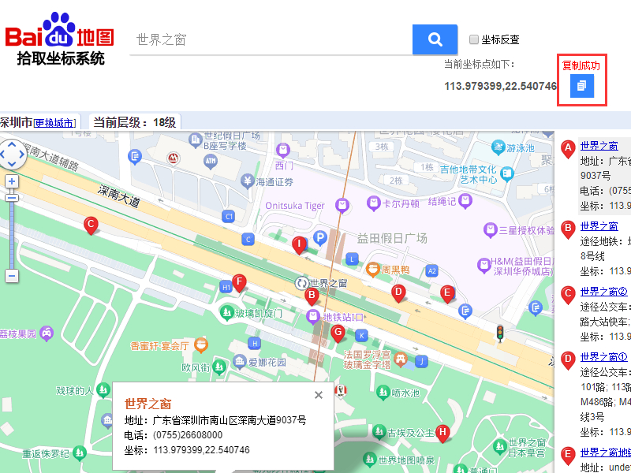Viewport: 631px width, 473px height.
Task: Select red marker H on the map
Action: coord(442,434)
